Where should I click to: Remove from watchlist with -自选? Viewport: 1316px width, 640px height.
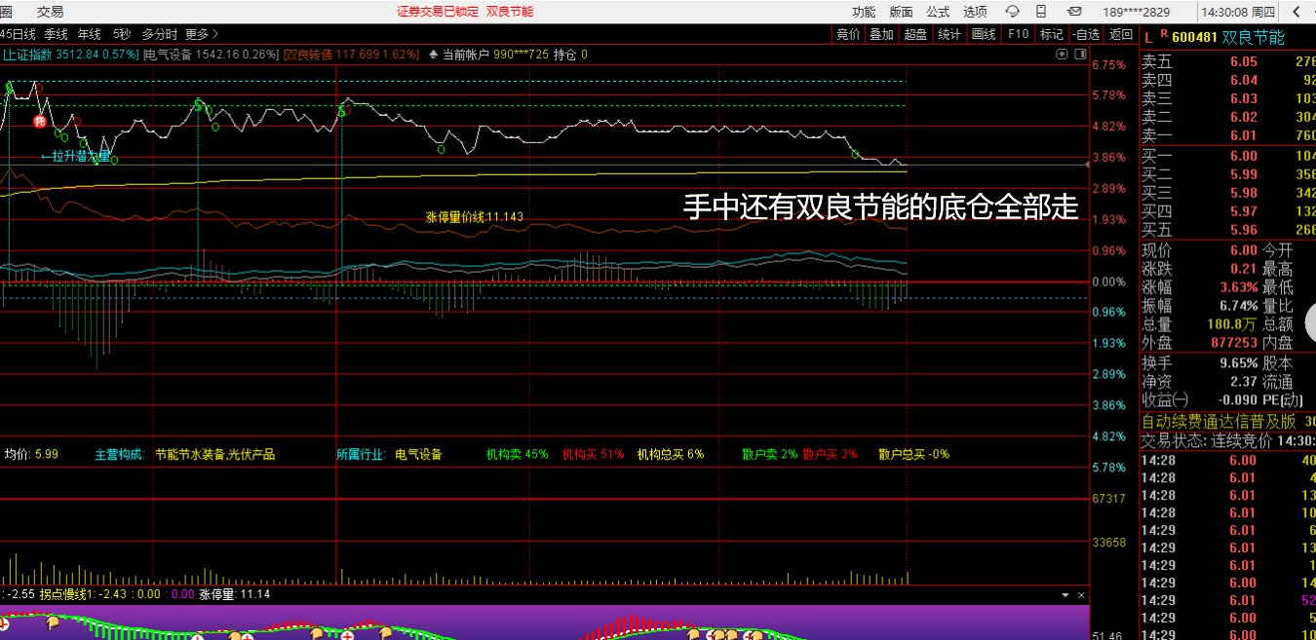tap(1085, 34)
